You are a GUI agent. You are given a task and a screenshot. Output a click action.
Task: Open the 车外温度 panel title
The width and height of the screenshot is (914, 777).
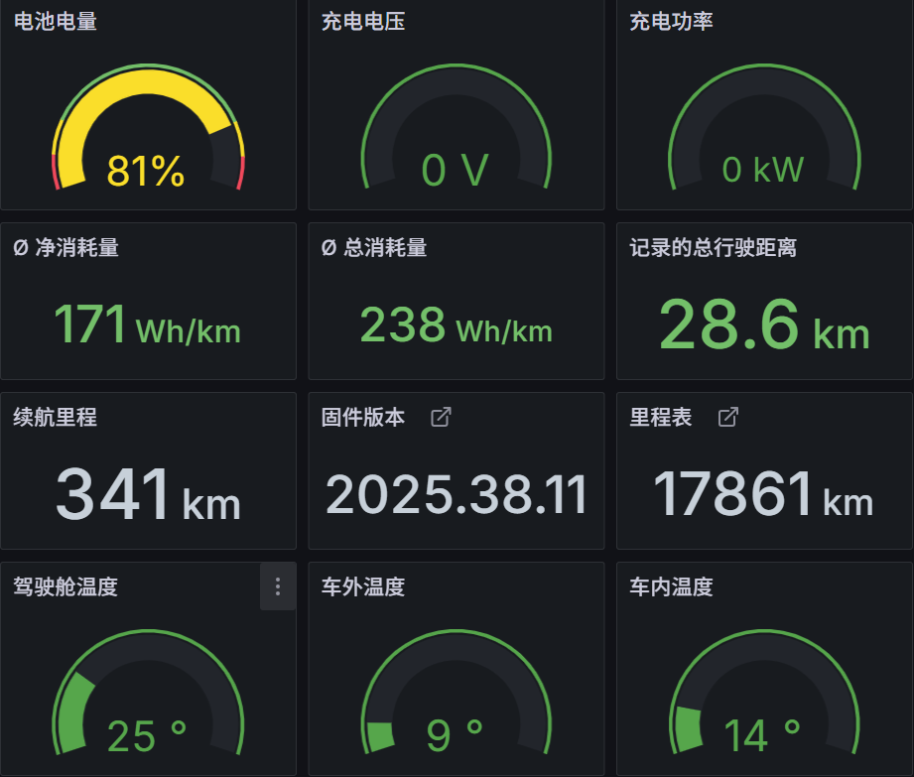pyautogui.click(x=363, y=587)
